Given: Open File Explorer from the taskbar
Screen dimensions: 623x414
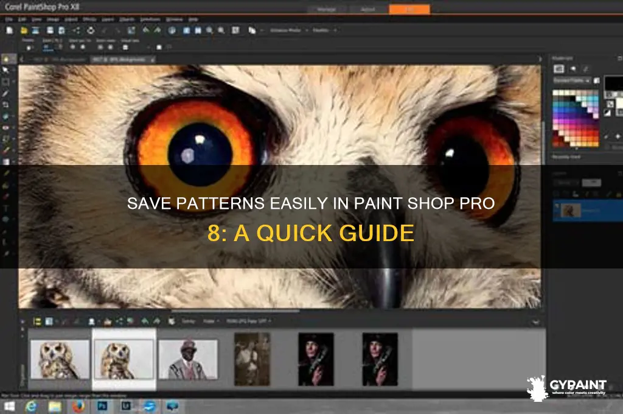Looking at the screenshot, I should (x=55, y=406).
